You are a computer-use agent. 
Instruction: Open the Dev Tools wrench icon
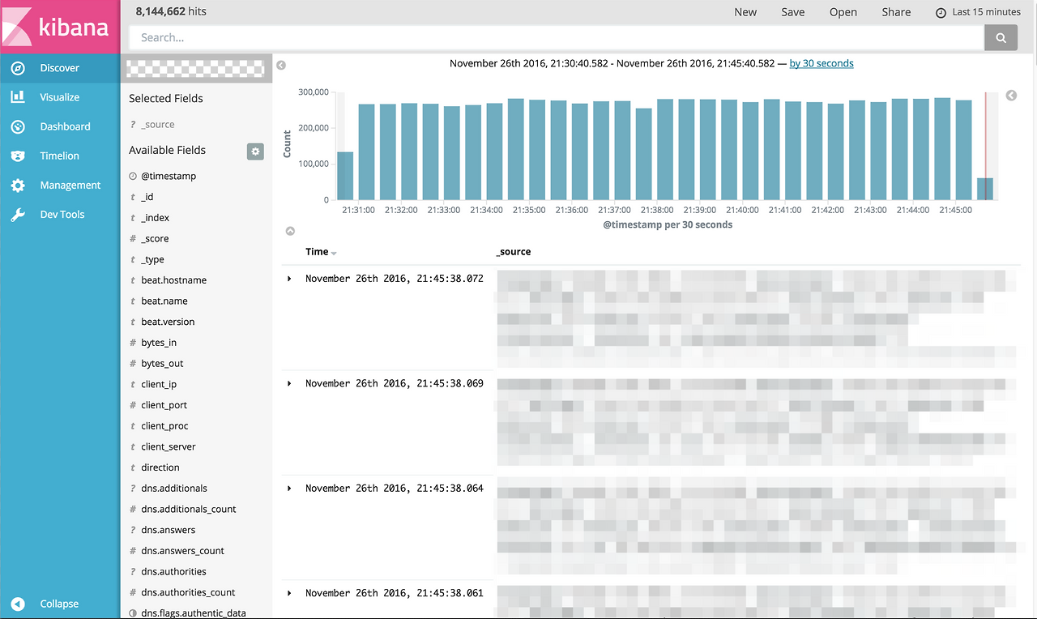(x=18, y=215)
